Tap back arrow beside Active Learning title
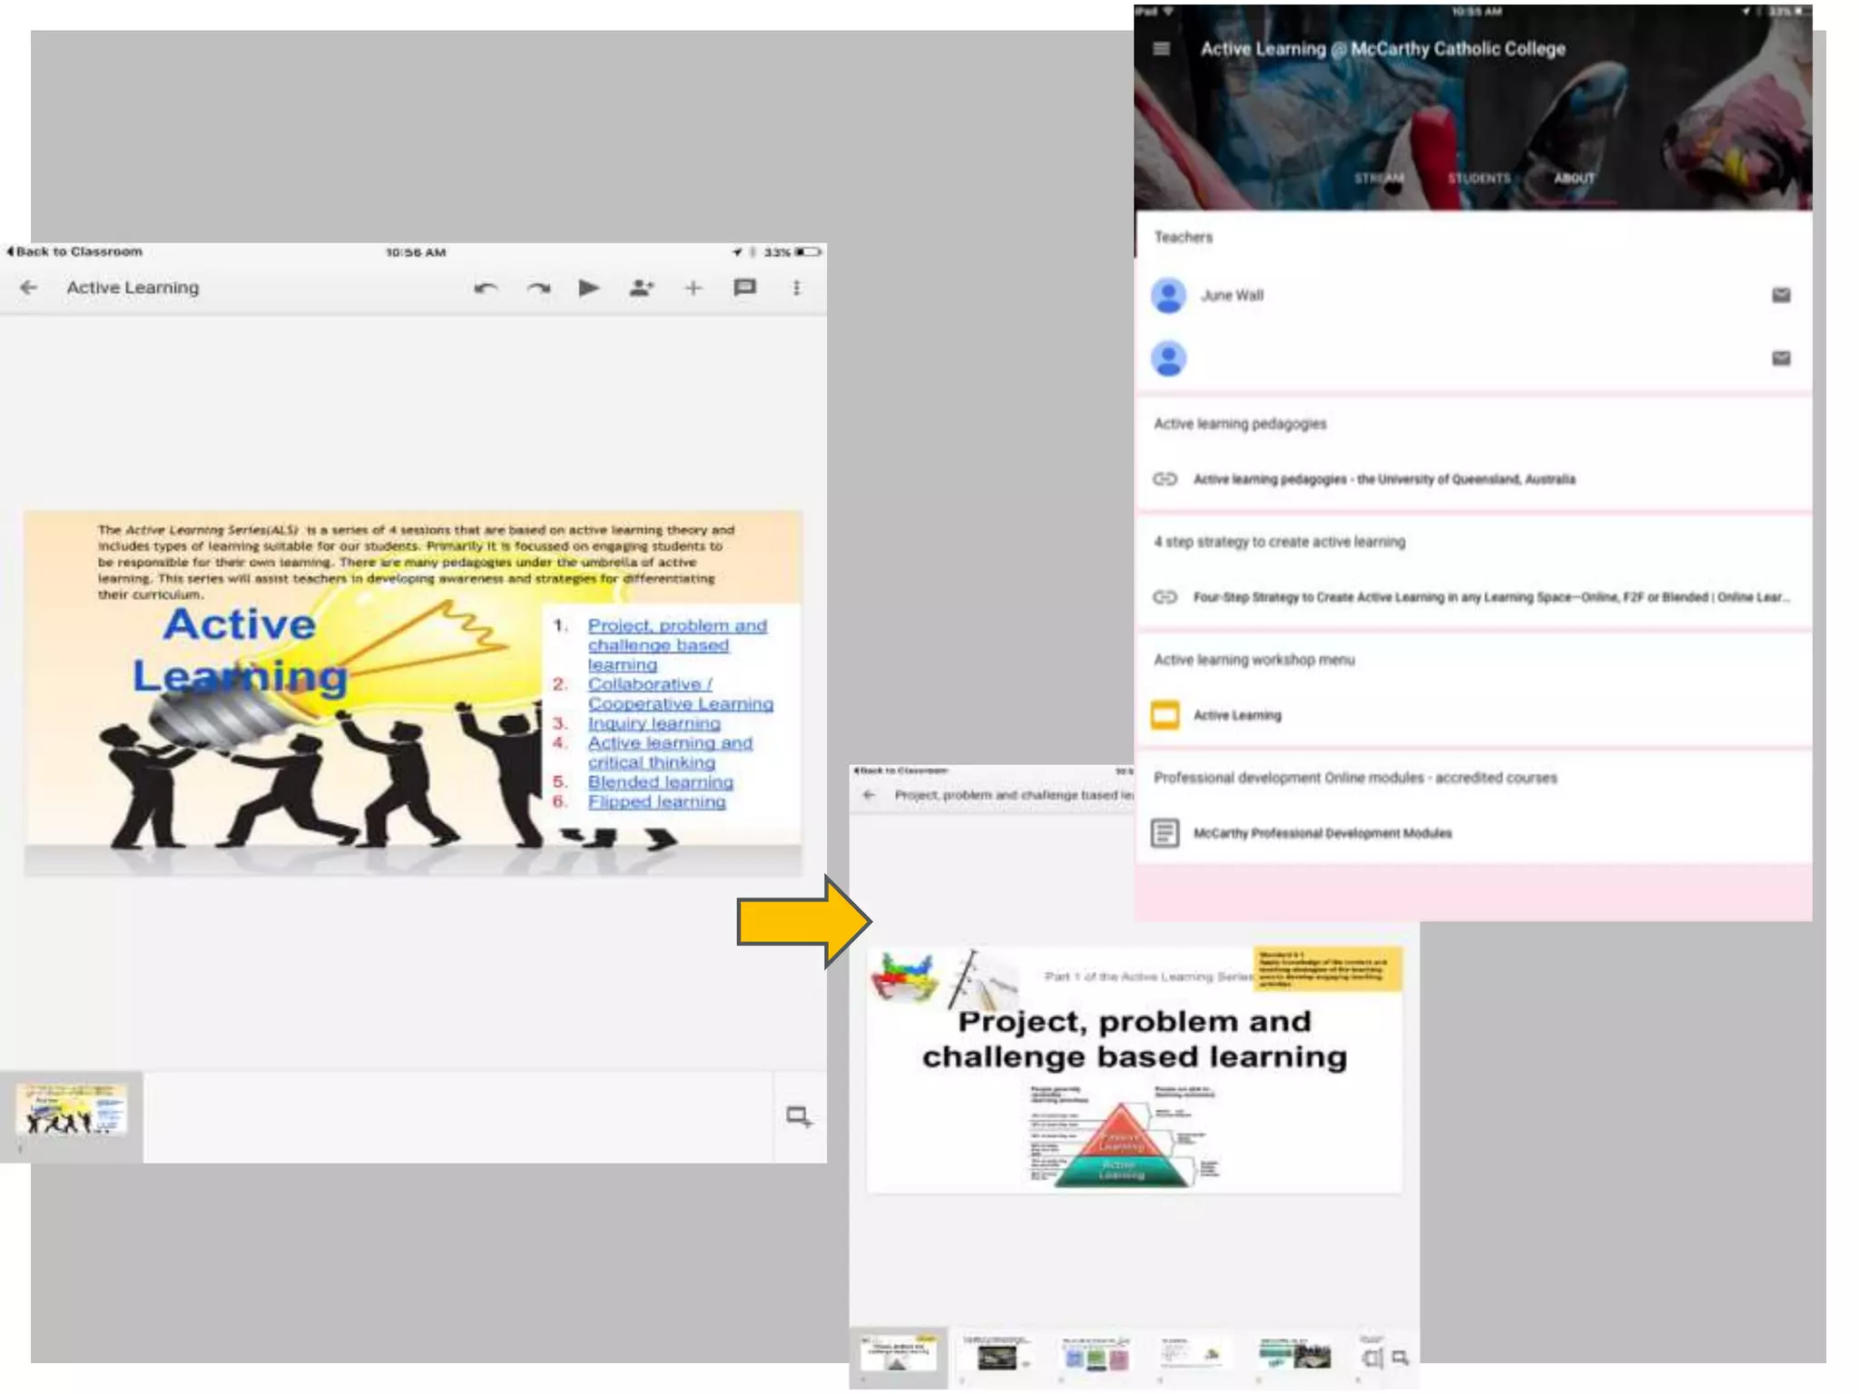The image size is (1859, 1394). click(29, 288)
